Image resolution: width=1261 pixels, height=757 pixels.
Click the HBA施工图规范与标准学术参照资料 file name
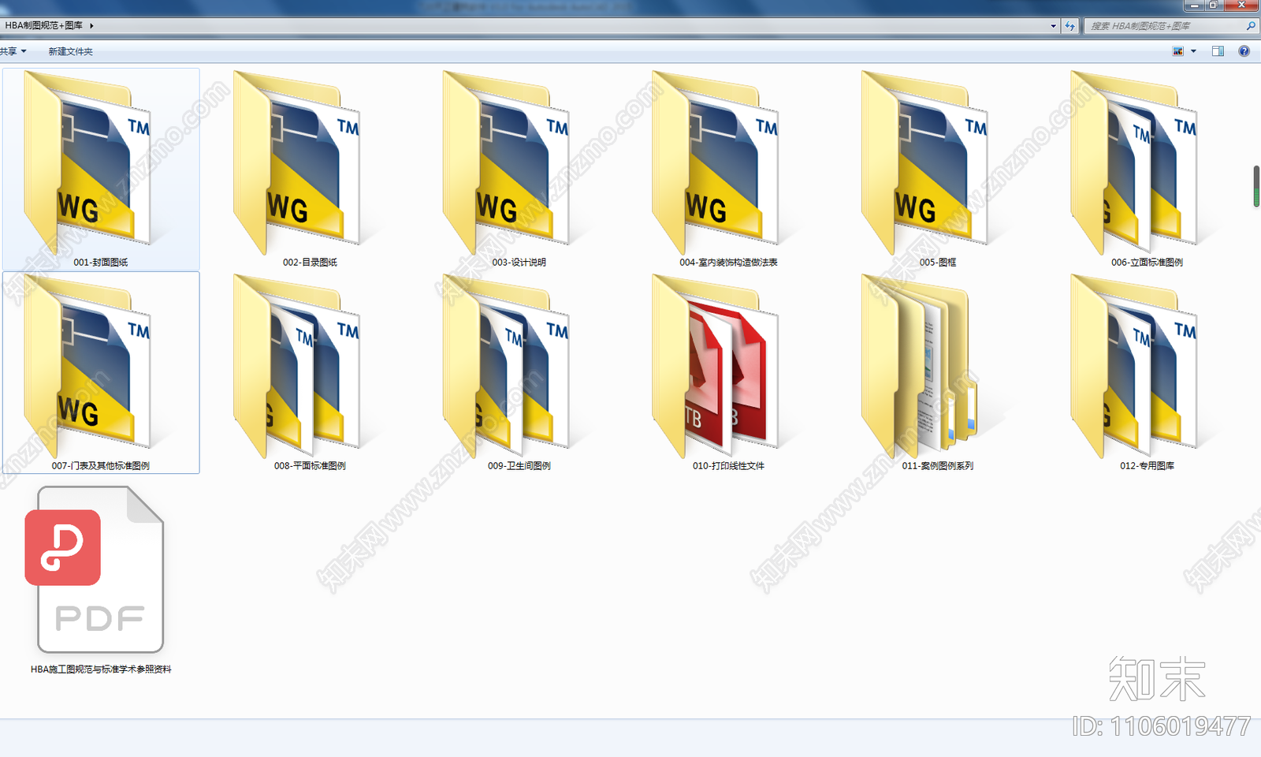[x=101, y=669]
